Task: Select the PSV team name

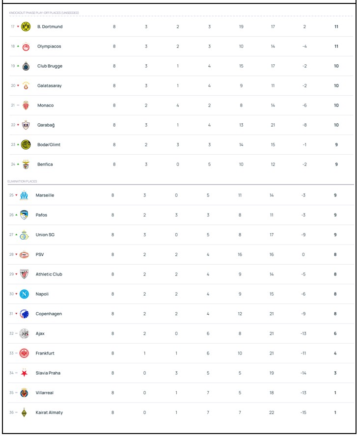Action: pyautogui.click(x=40, y=255)
